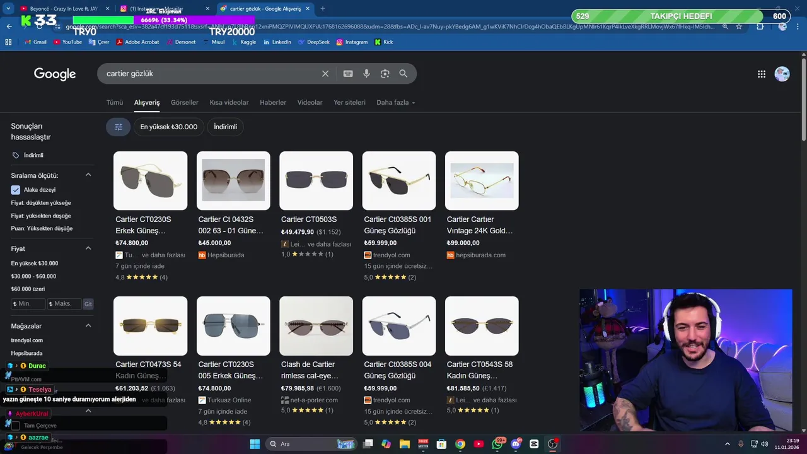The width and height of the screenshot is (807, 454).
Task: Open the Gmail bookmark
Action: (35, 42)
